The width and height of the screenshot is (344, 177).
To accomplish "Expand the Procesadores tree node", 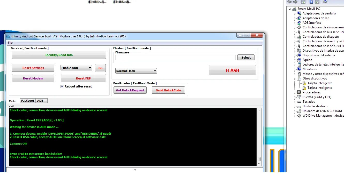I will click(x=295, y=92).
